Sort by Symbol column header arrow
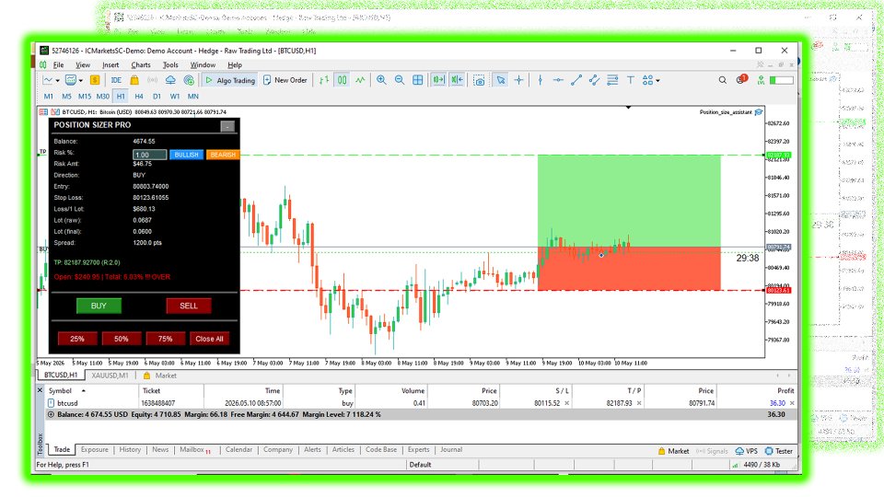The height and width of the screenshot is (497, 884). (x=84, y=390)
